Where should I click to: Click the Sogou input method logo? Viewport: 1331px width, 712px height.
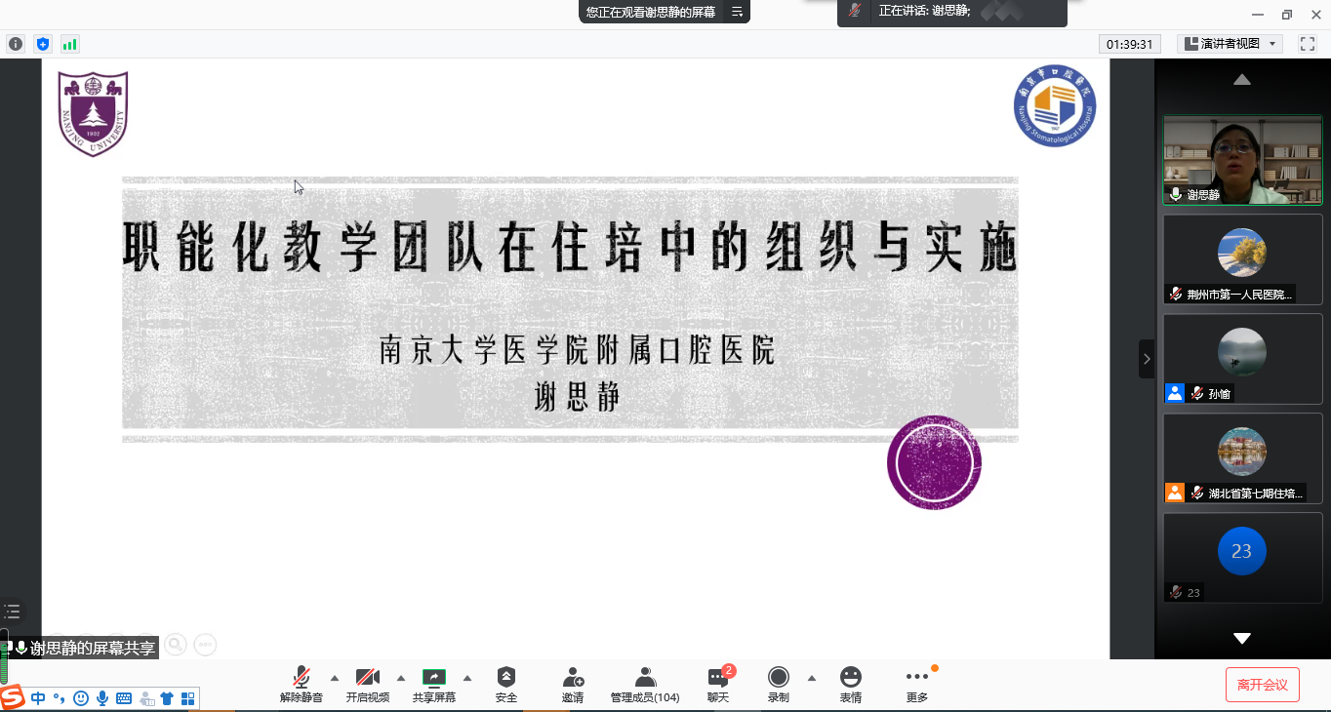pos(12,697)
